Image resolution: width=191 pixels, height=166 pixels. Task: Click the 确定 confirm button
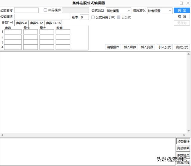(x=182, y=10)
